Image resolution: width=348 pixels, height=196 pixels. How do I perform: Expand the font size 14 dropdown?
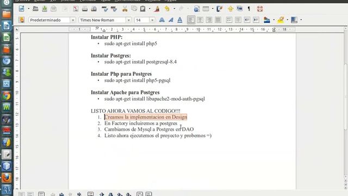pyautogui.click(x=152, y=20)
